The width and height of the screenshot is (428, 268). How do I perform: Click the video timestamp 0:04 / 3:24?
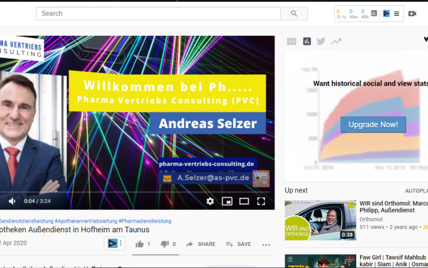point(37,201)
